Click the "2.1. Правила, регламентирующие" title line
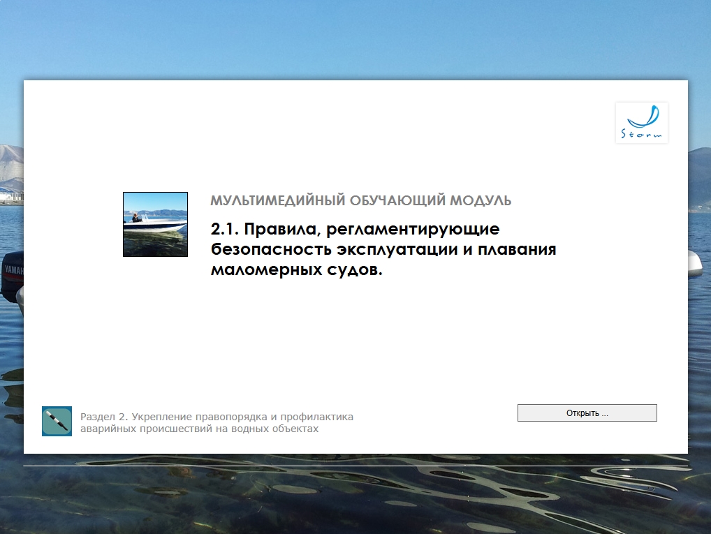 (x=355, y=229)
